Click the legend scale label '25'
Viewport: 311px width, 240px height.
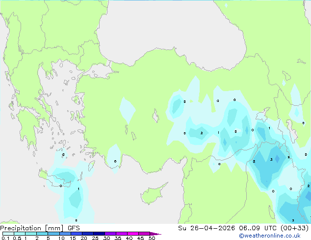click(95, 238)
